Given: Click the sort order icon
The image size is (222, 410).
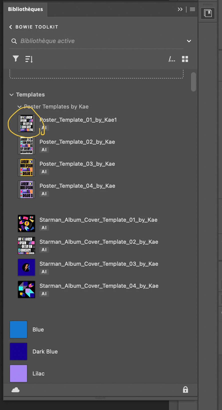Looking at the screenshot, I should tap(29, 59).
